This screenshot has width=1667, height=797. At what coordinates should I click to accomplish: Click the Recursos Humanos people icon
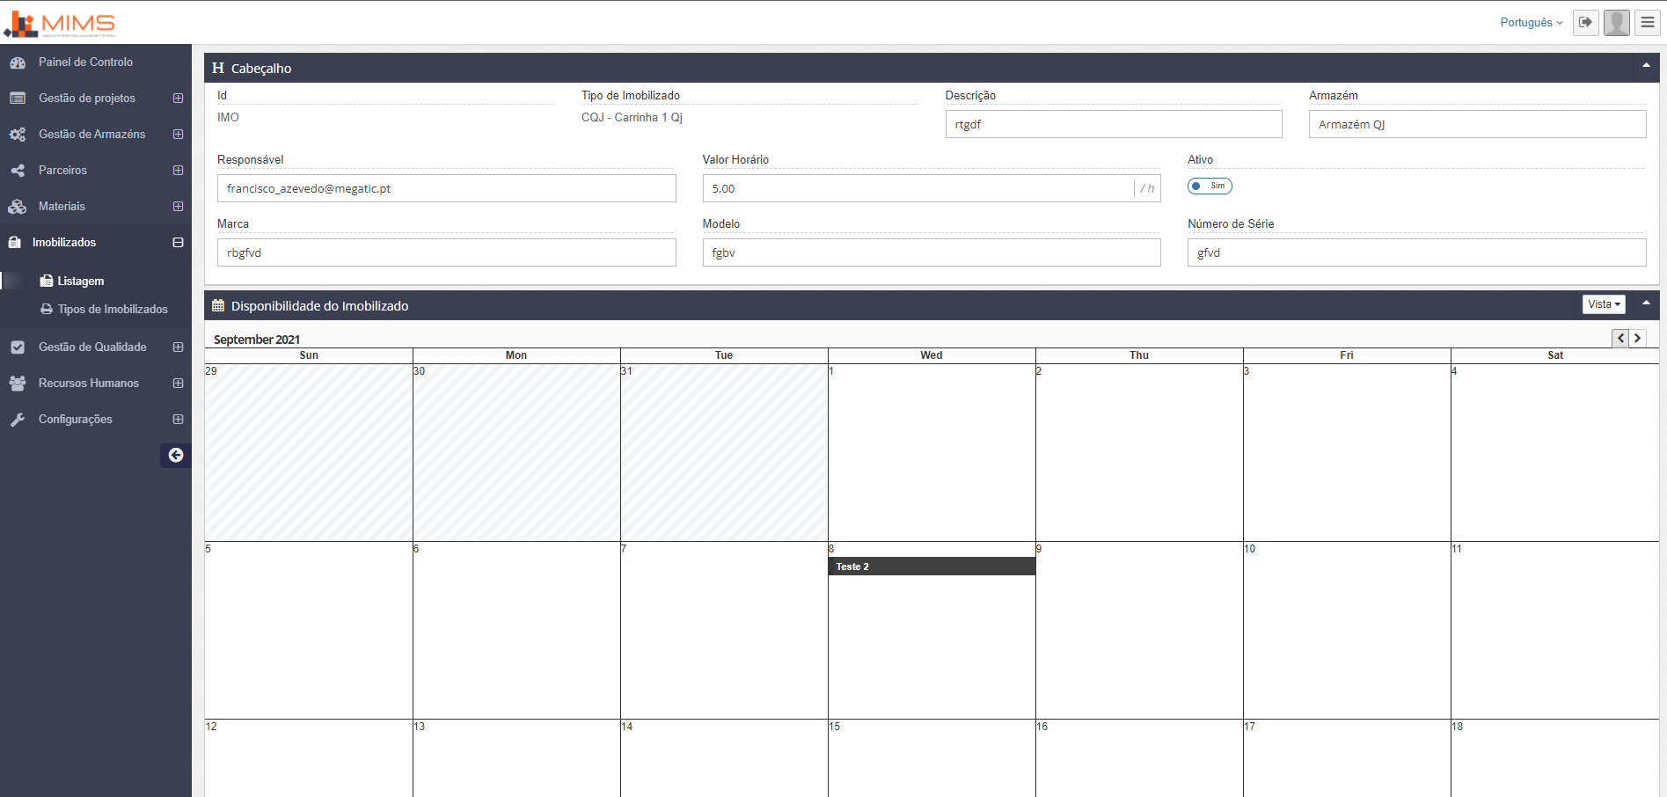tap(18, 384)
